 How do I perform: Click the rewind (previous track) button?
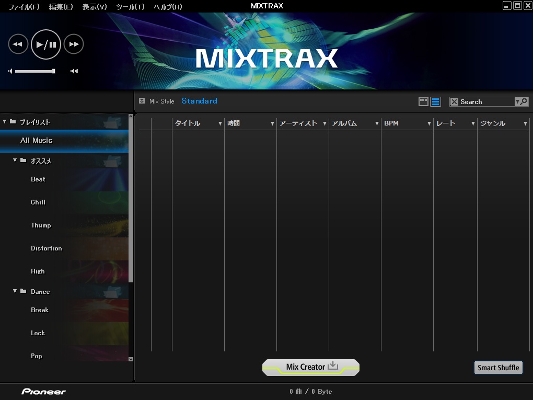(18, 44)
